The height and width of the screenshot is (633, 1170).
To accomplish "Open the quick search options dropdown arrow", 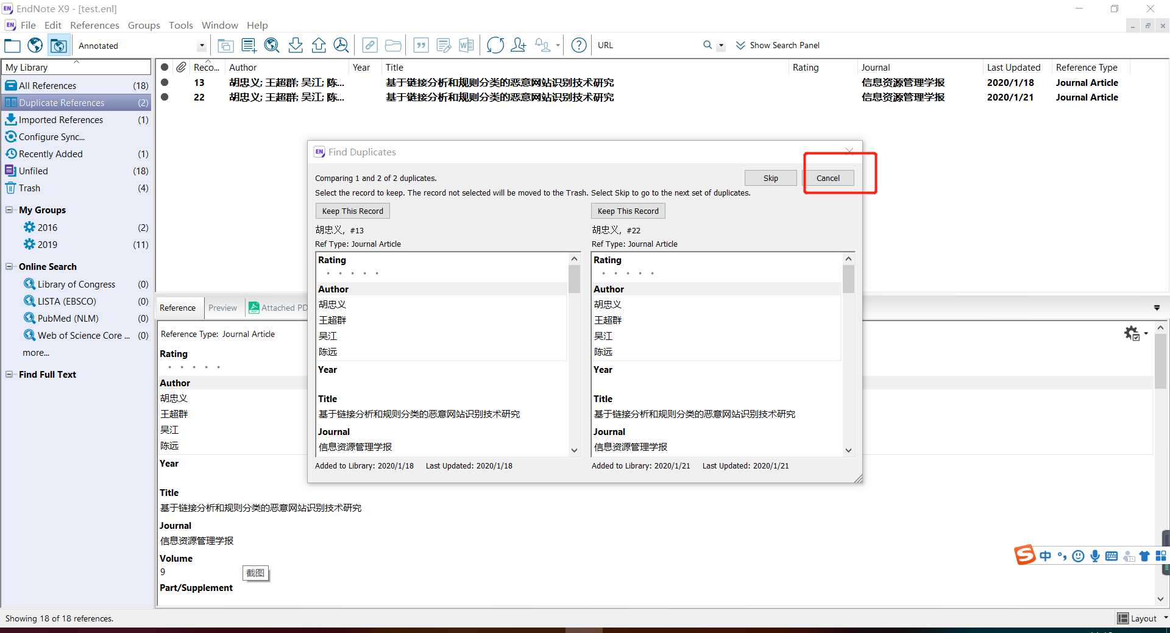I will 721,45.
